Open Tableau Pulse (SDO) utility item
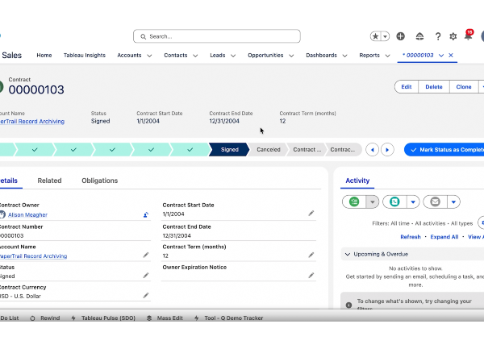The width and height of the screenshot is (484, 349). [x=103, y=318]
